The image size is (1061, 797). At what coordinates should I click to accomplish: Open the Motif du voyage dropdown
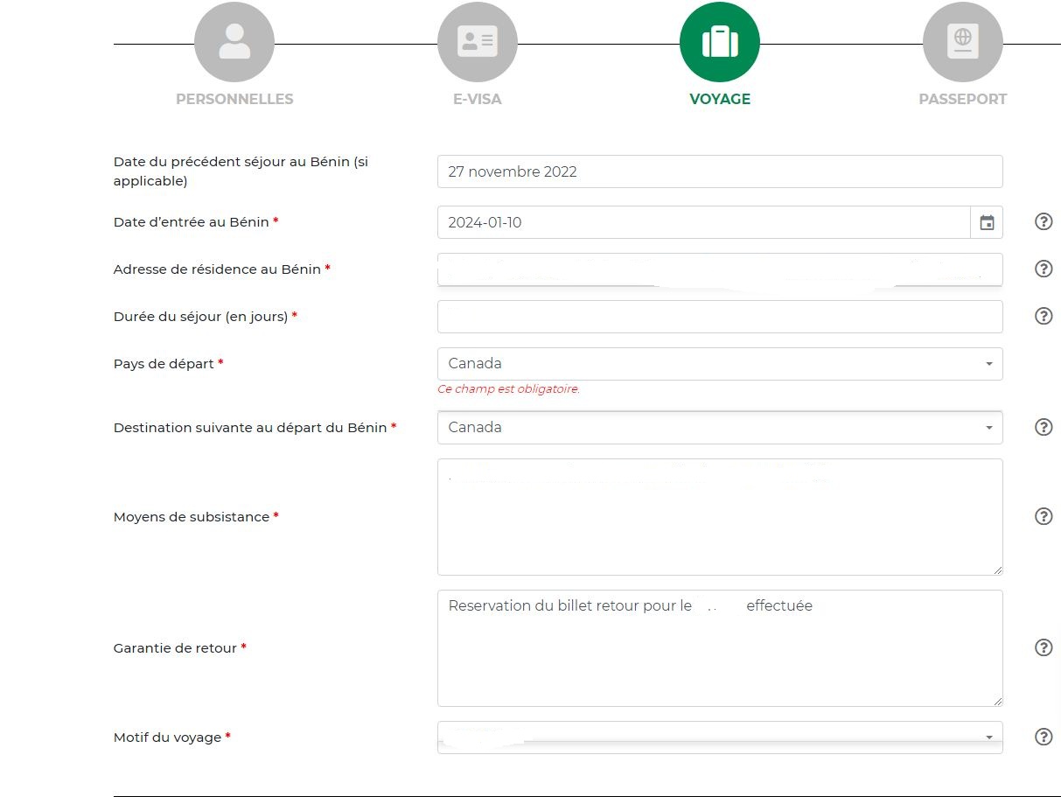(719, 738)
